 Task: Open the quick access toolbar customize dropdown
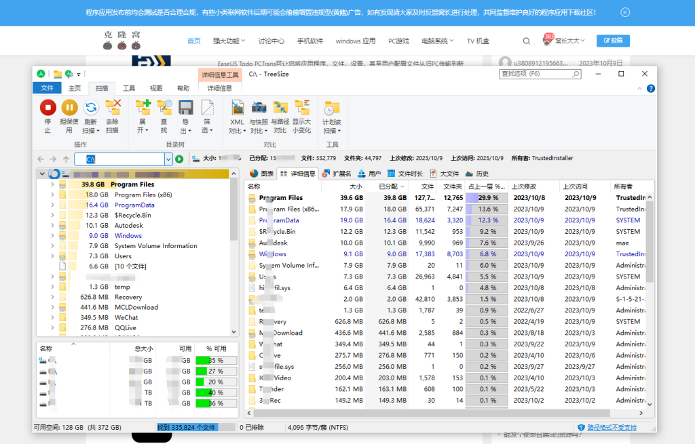tap(79, 75)
